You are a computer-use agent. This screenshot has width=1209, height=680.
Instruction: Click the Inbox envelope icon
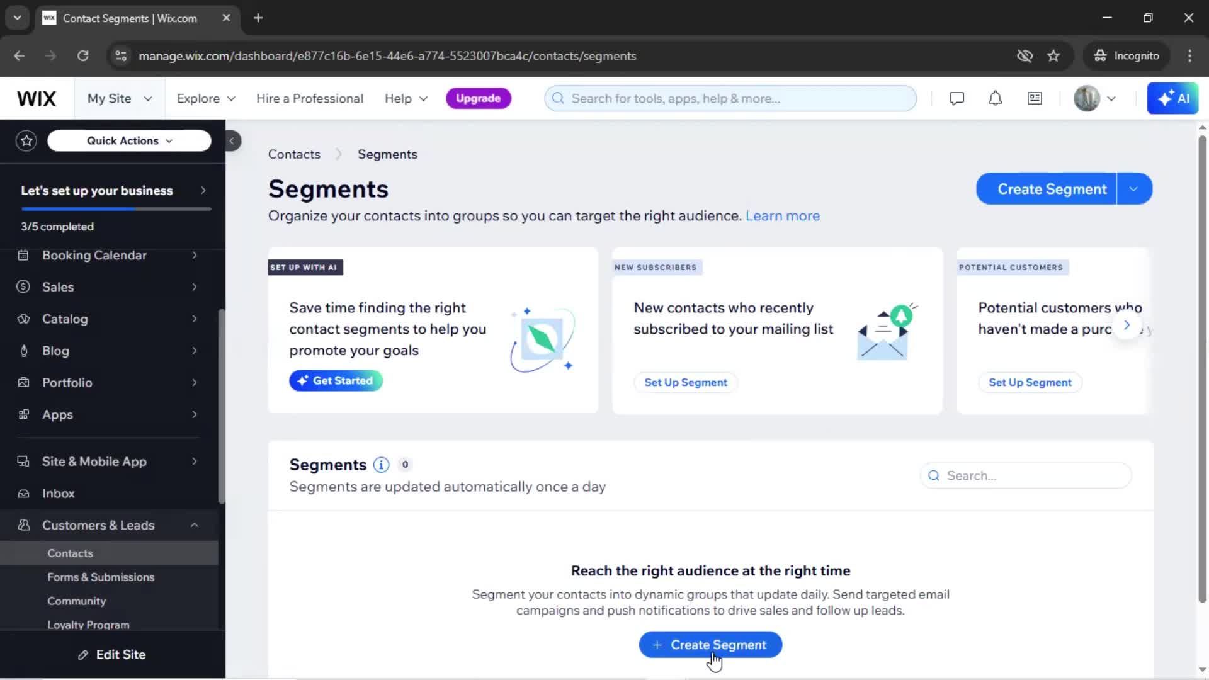pyautogui.click(x=23, y=494)
